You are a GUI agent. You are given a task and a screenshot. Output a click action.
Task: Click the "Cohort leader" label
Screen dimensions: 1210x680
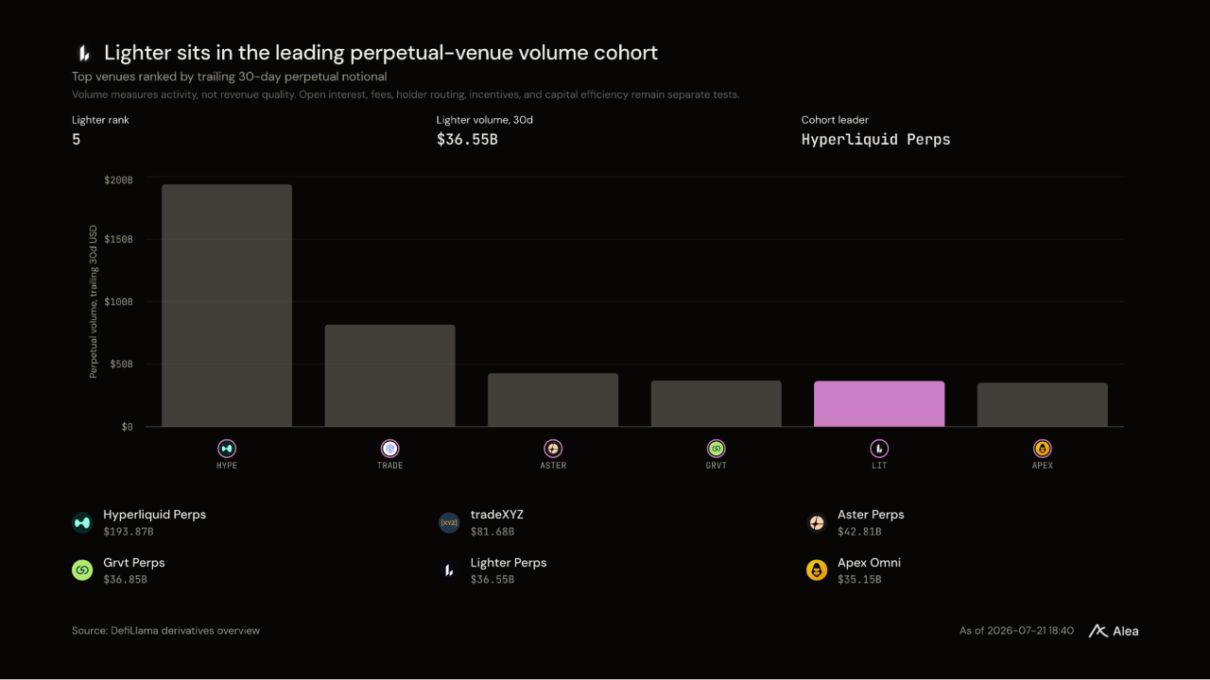[x=835, y=120]
